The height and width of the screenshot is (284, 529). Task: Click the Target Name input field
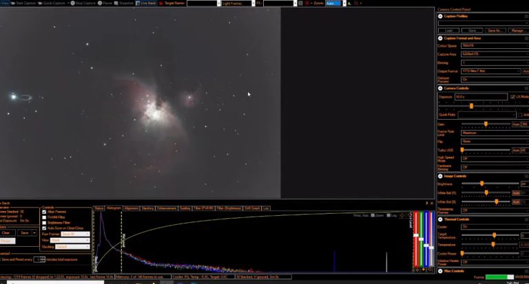click(x=203, y=3)
